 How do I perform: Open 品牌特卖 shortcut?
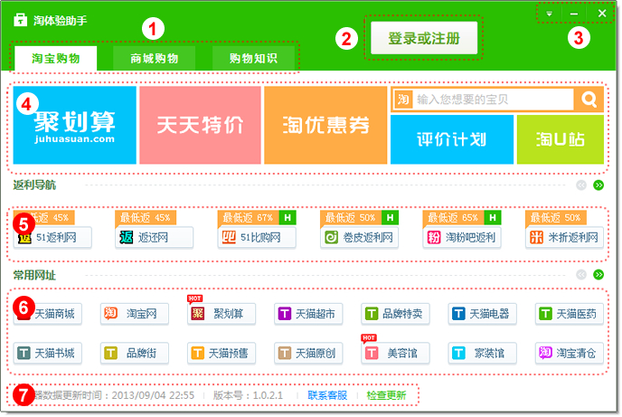click(395, 314)
